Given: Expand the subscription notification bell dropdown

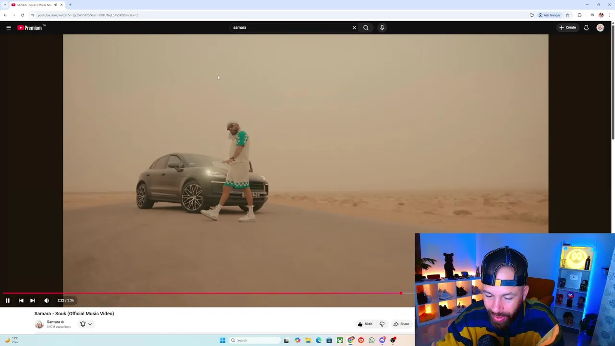Looking at the screenshot, I should pos(86,324).
